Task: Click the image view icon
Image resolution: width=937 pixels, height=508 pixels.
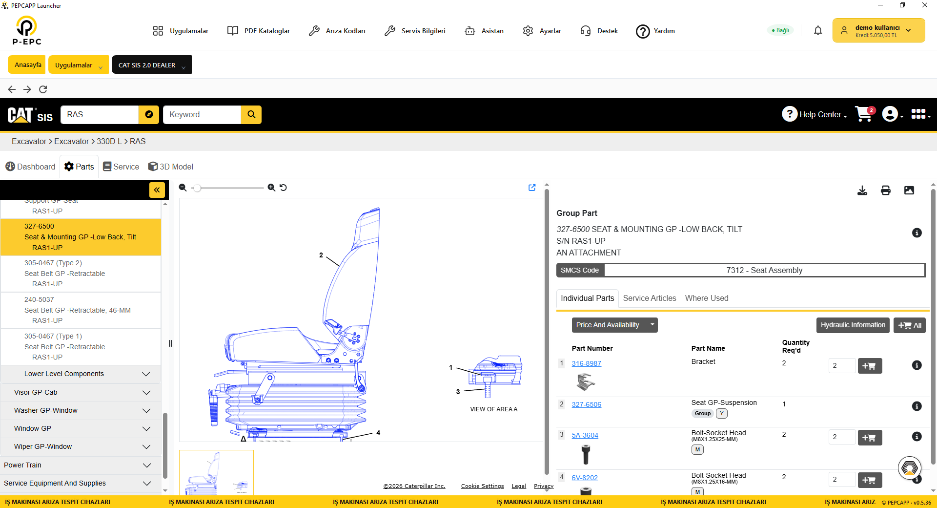Action: [x=909, y=190]
